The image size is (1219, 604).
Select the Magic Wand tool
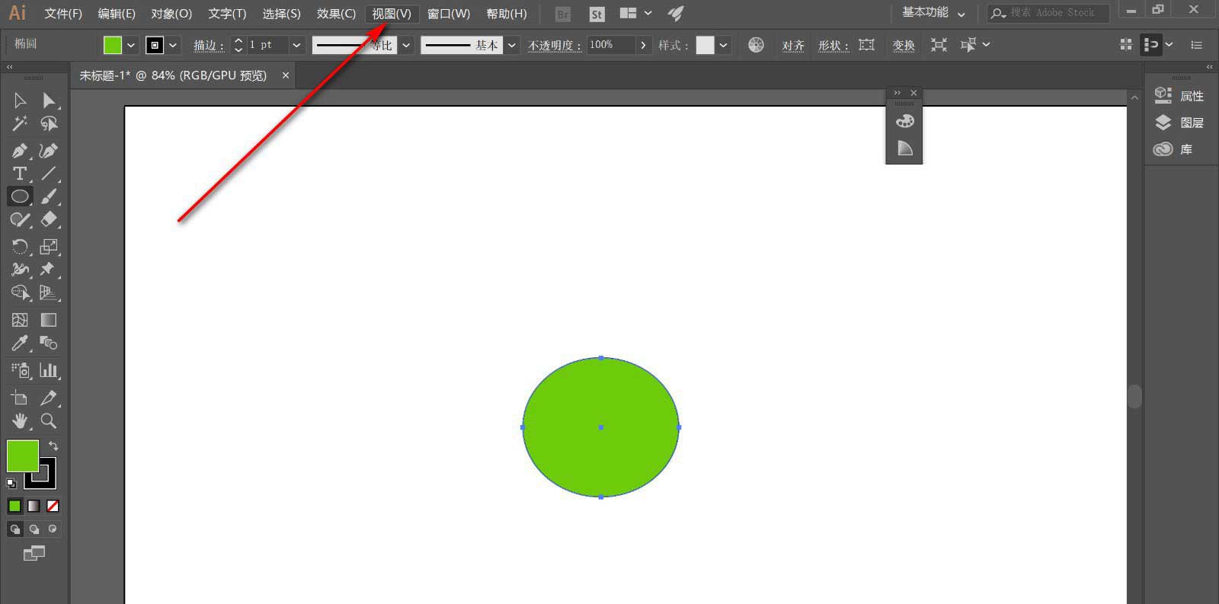click(20, 123)
